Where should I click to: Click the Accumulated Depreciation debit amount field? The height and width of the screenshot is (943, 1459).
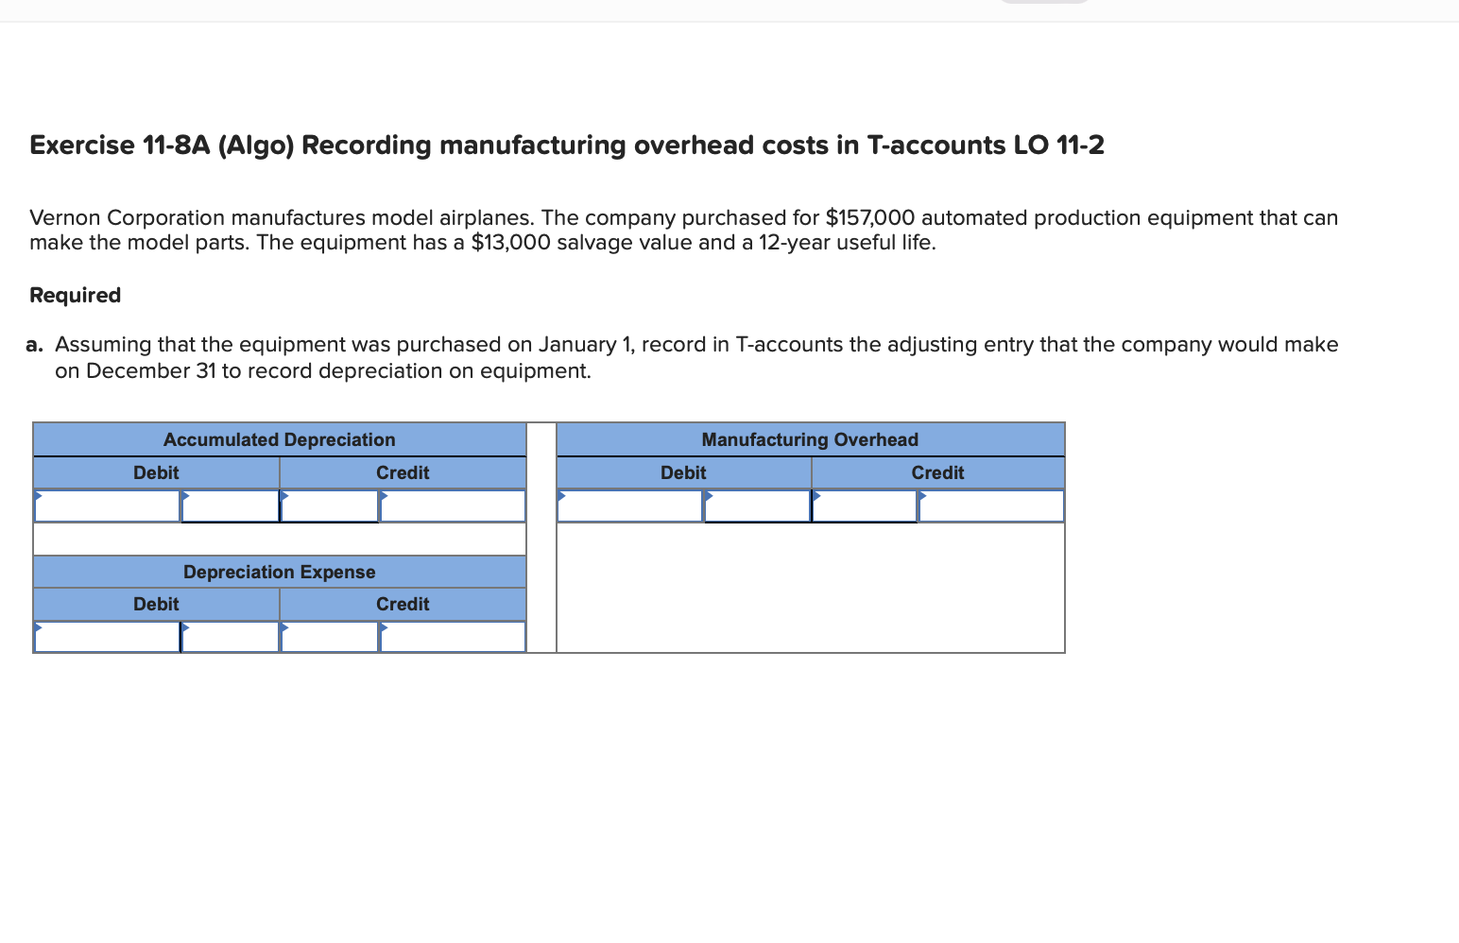tap(230, 506)
